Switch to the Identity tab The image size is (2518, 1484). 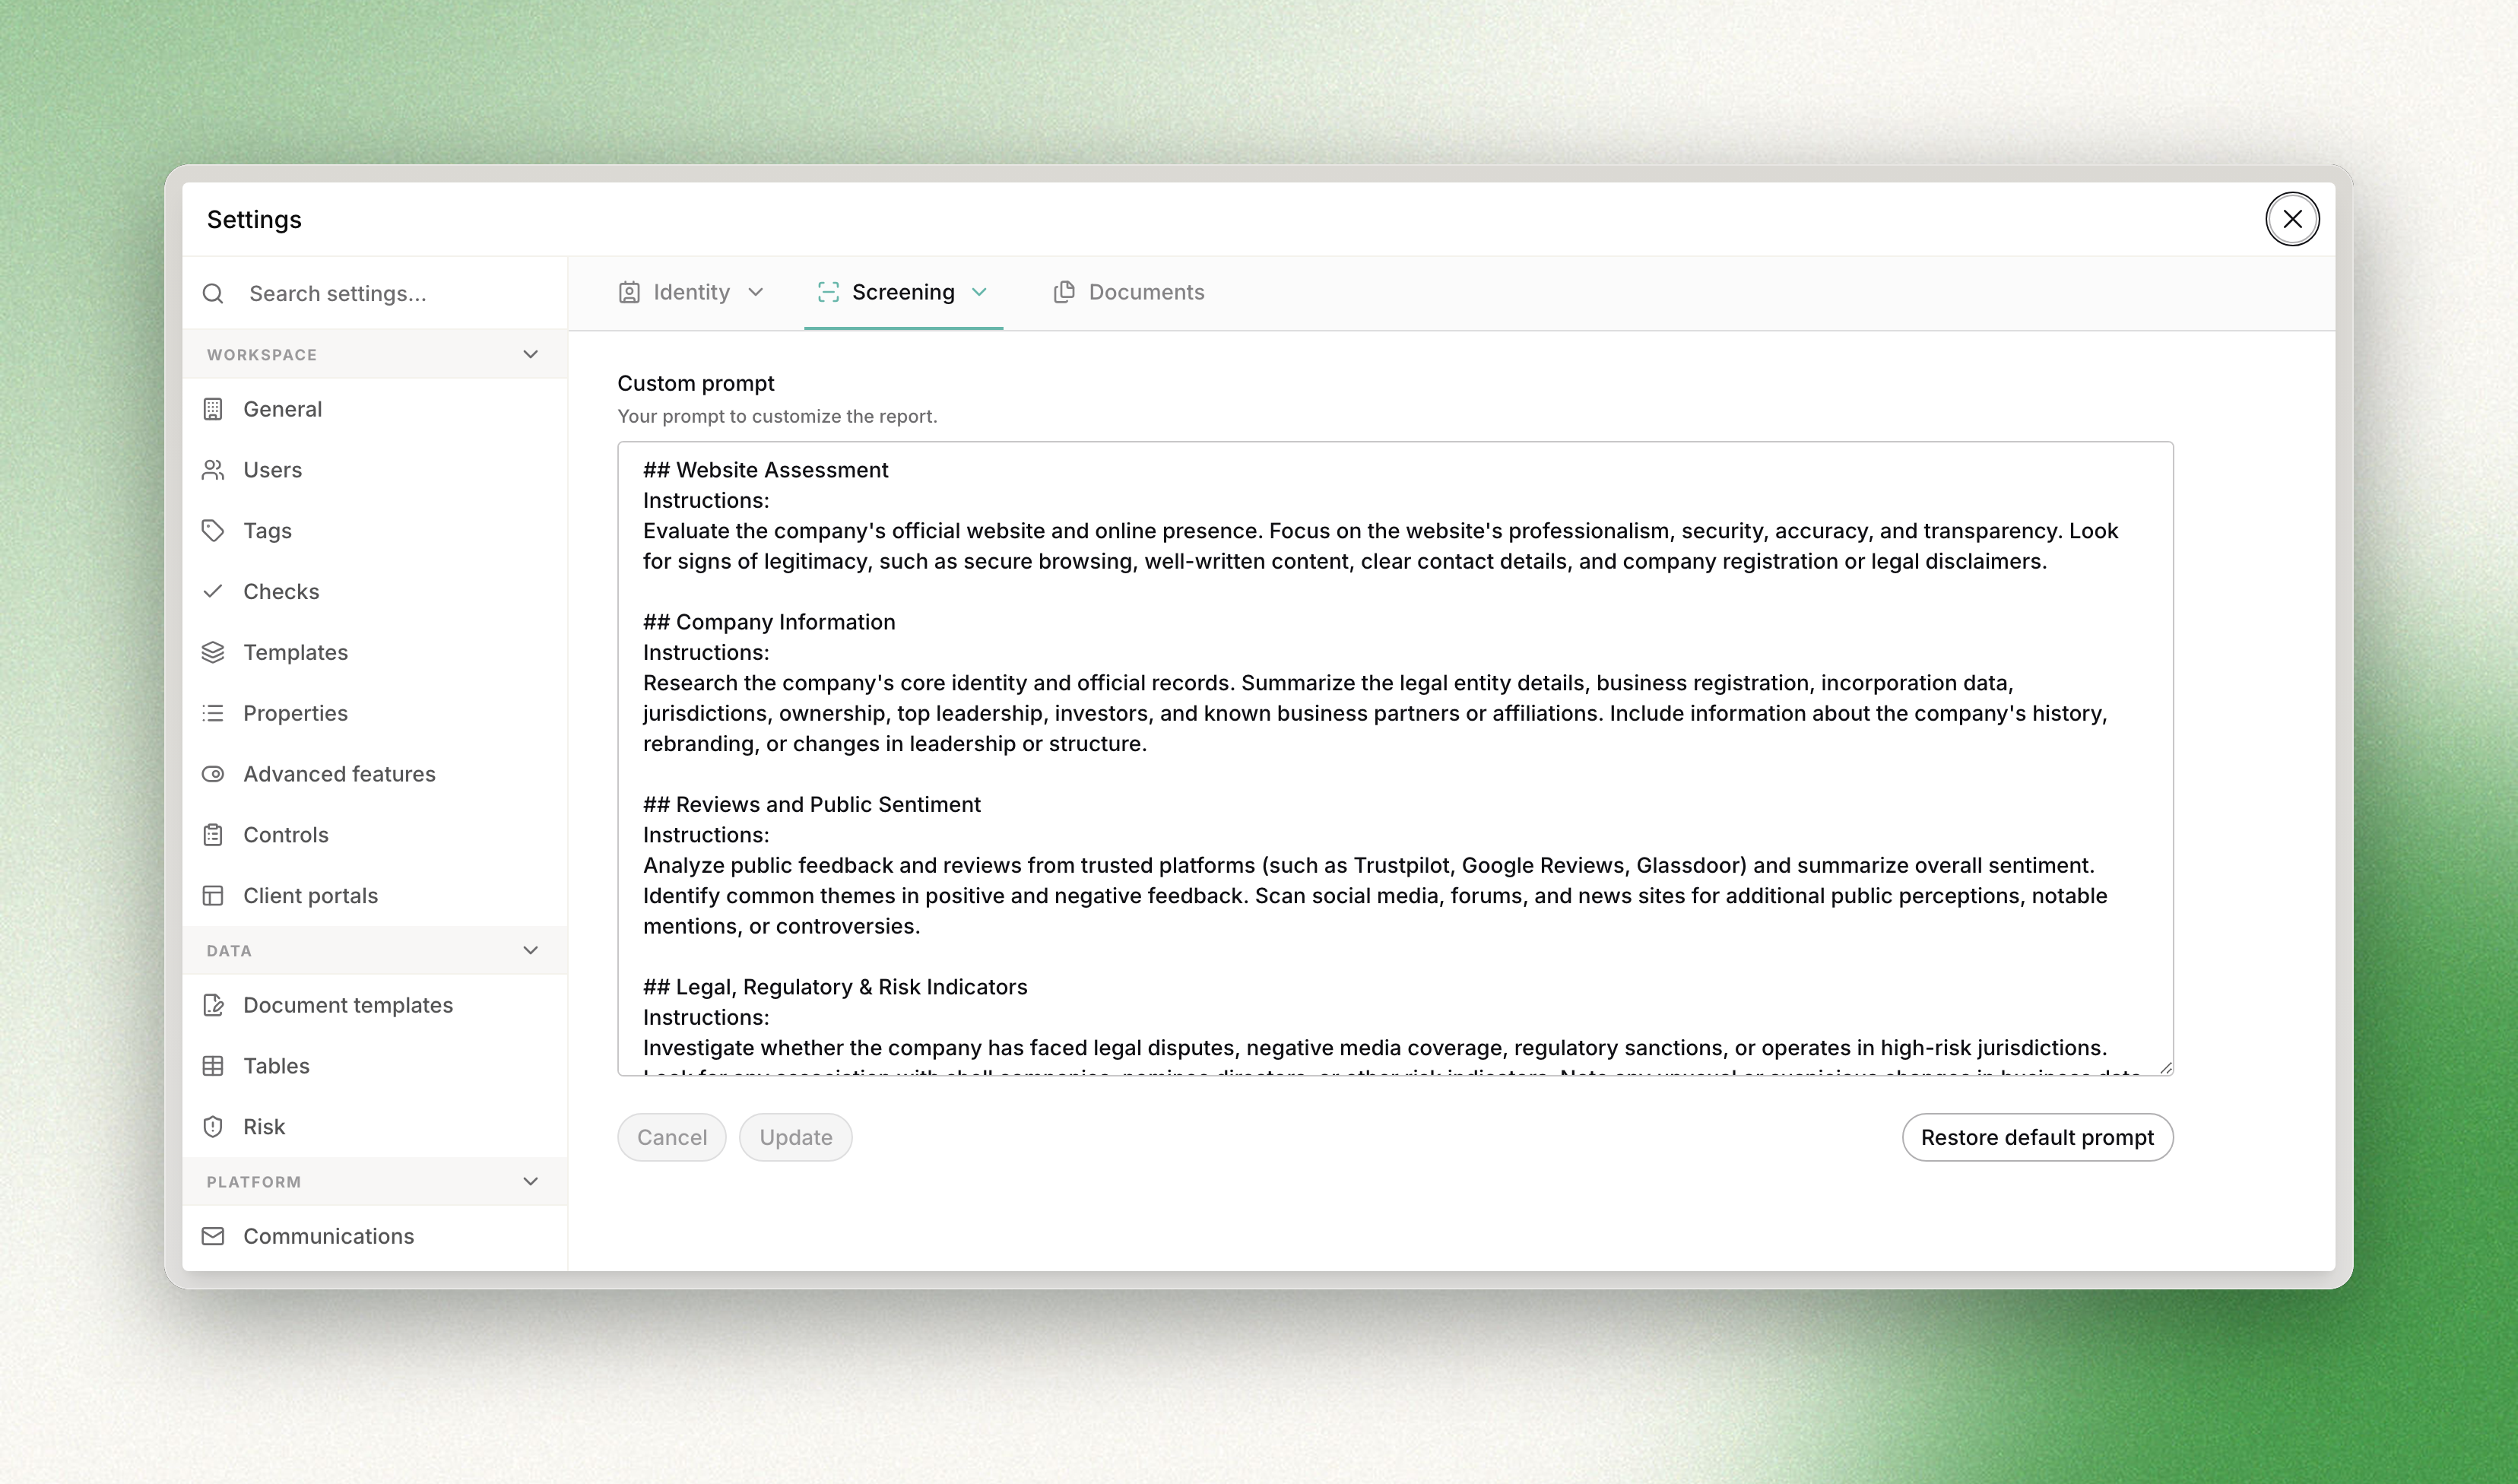(691, 292)
